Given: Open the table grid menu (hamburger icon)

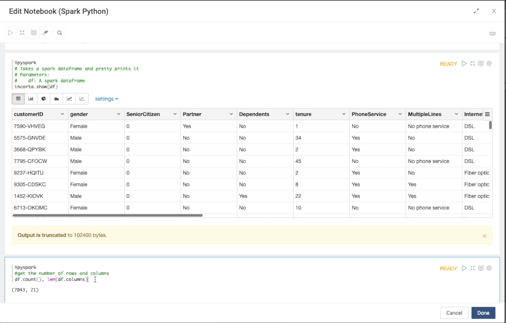Looking at the screenshot, I should (487, 115).
